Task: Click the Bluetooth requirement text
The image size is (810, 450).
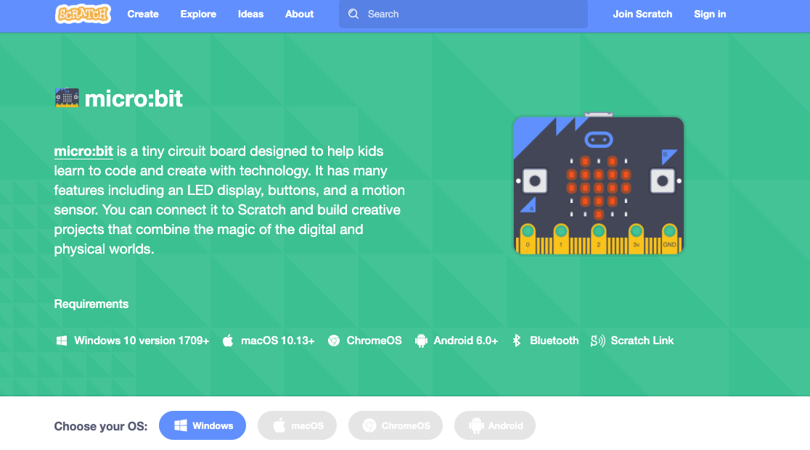Action: click(x=554, y=341)
